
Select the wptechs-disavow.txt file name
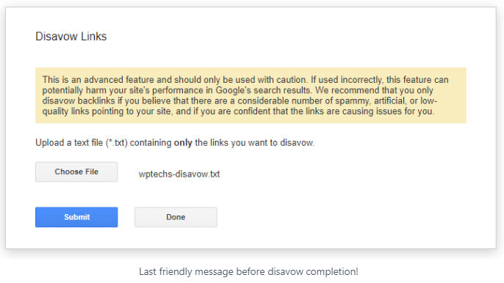(x=179, y=174)
